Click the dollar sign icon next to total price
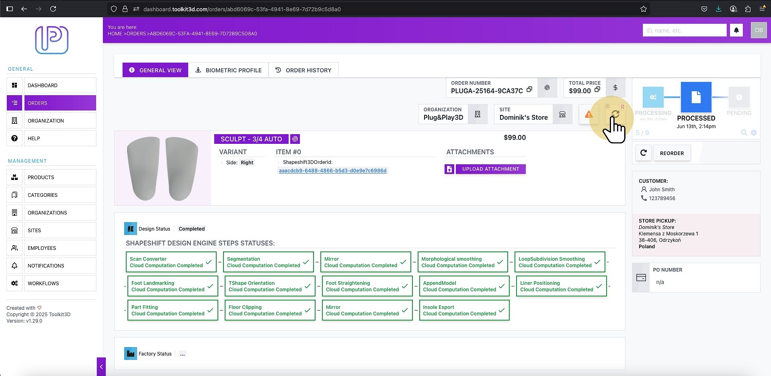 [615, 88]
